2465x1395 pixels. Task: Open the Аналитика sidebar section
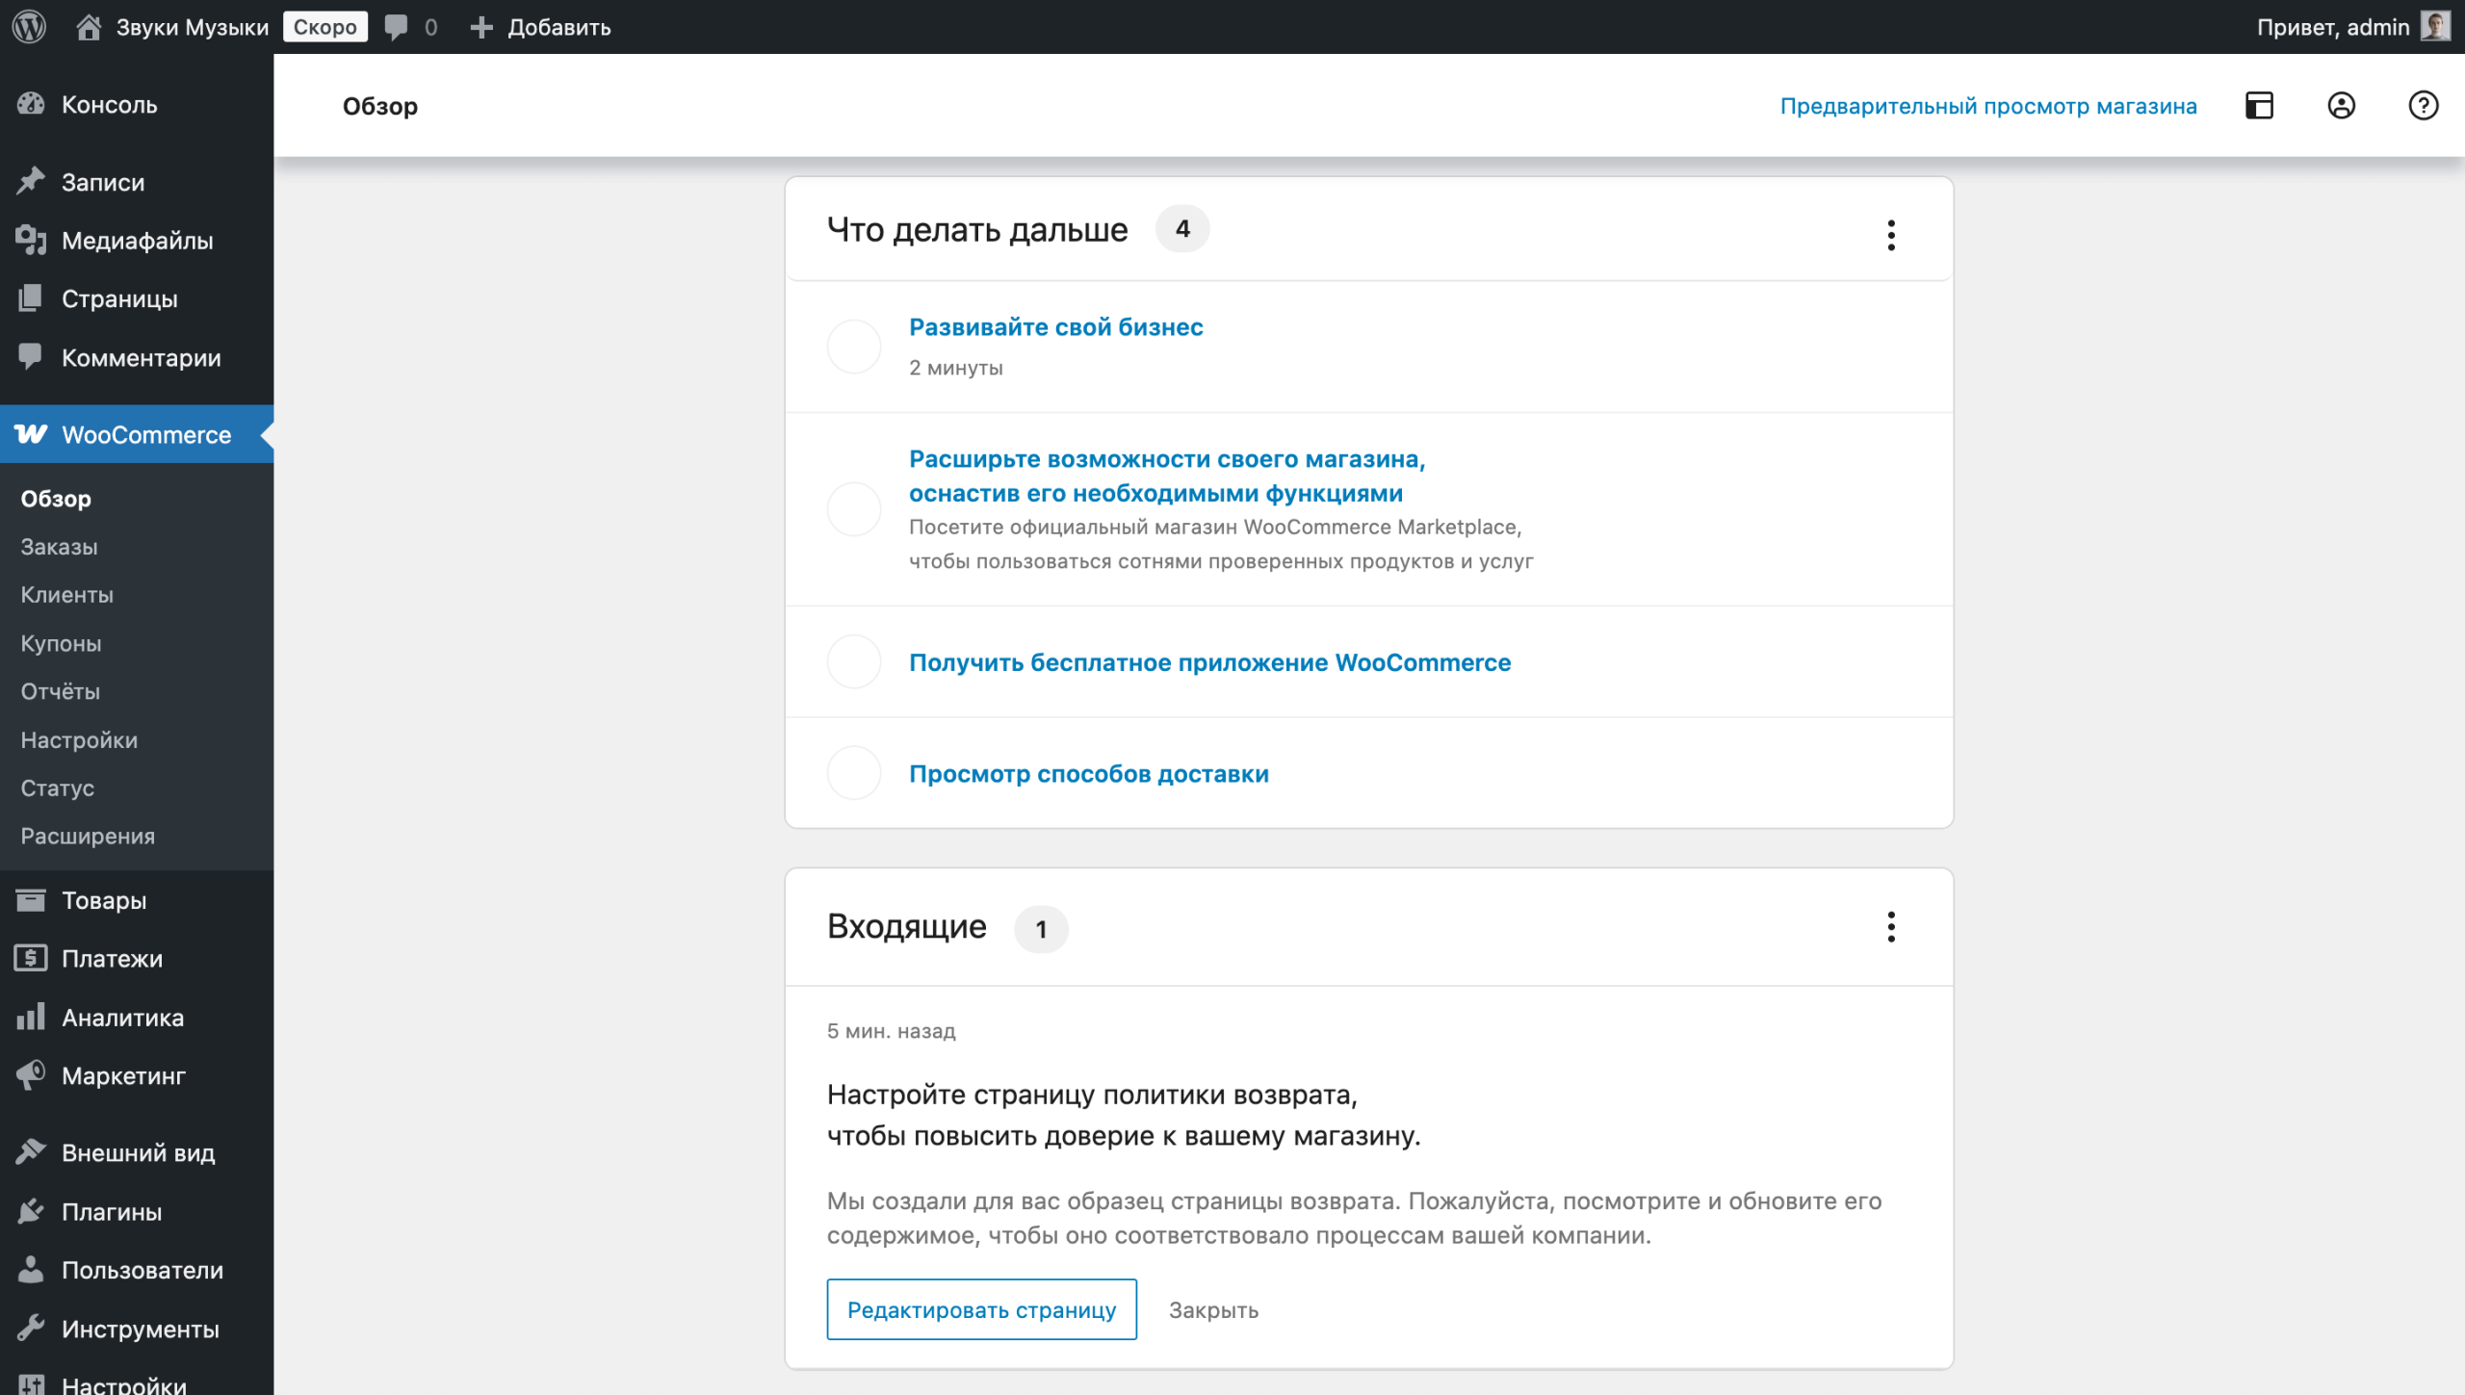point(122,1018)
